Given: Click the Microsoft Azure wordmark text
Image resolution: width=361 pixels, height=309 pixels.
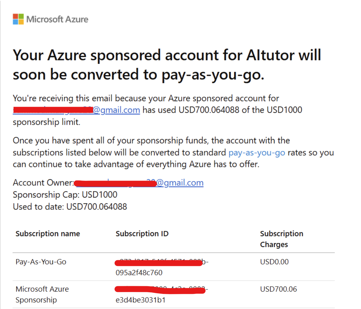Looking at the screenshot, I should coord(57,19).
